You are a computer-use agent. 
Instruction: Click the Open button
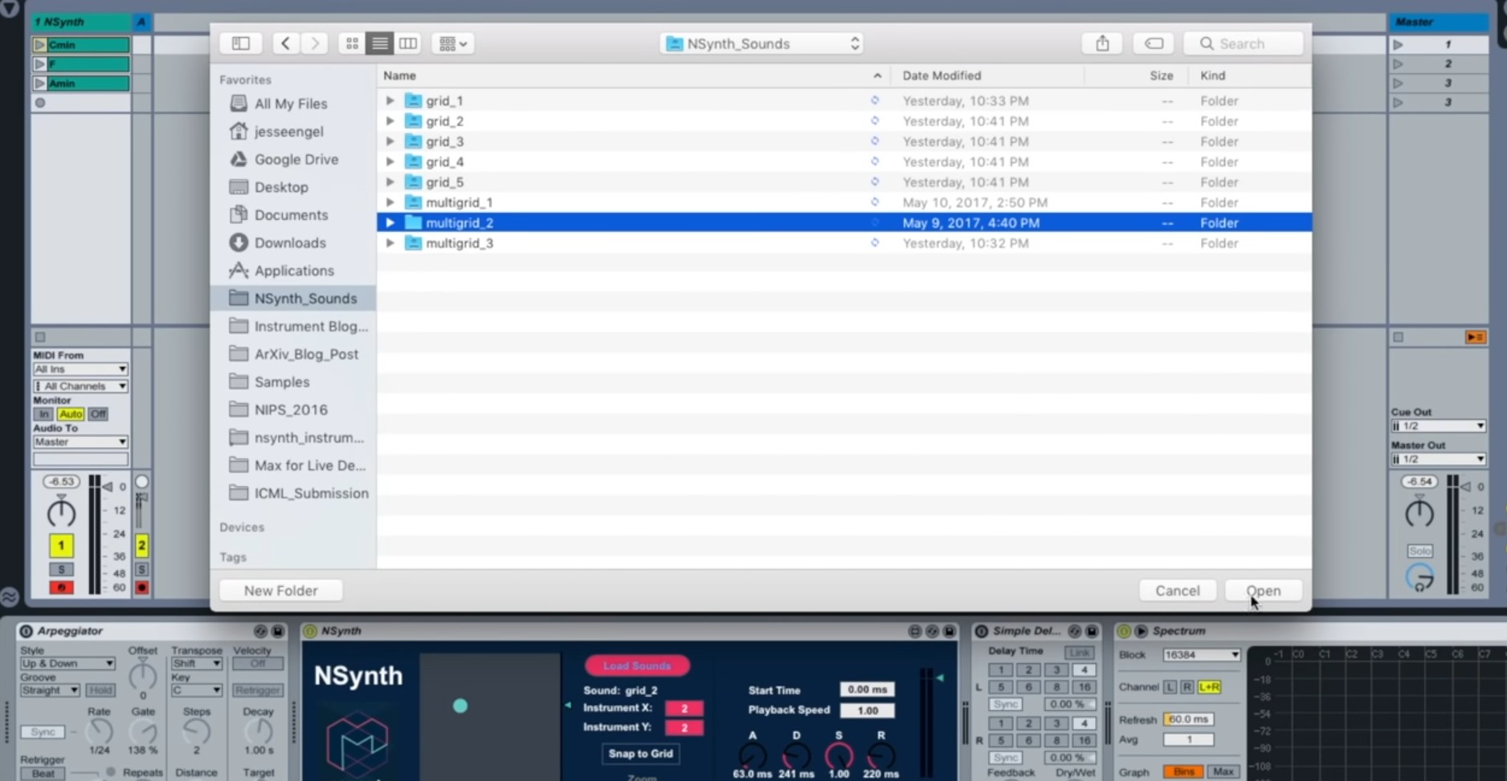[1264, 591]
